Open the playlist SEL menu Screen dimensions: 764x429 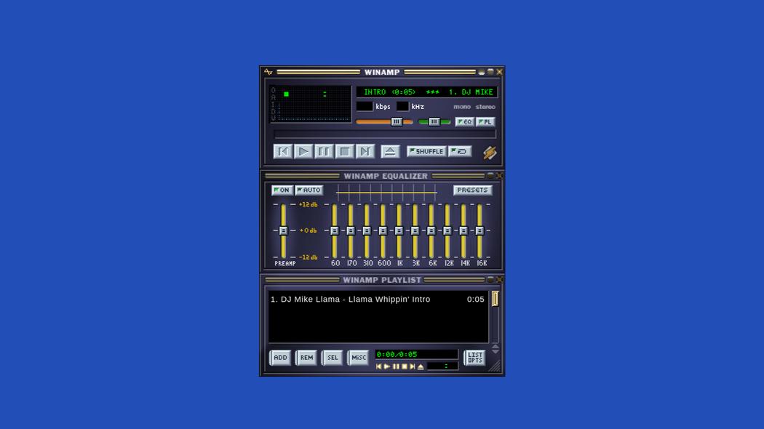[x=332, y=358]
